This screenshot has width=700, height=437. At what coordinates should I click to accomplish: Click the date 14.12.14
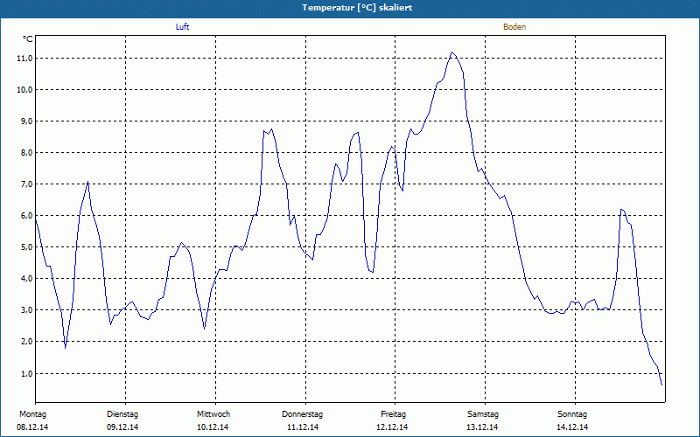tap(572, 427)
